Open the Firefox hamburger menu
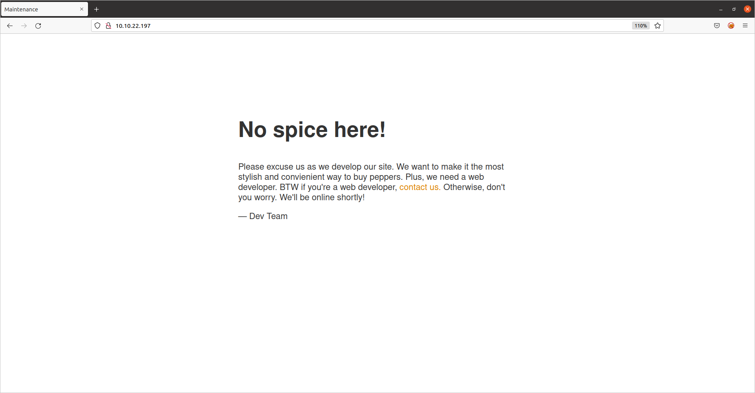The image size is (755, 393). click(745, 26)
